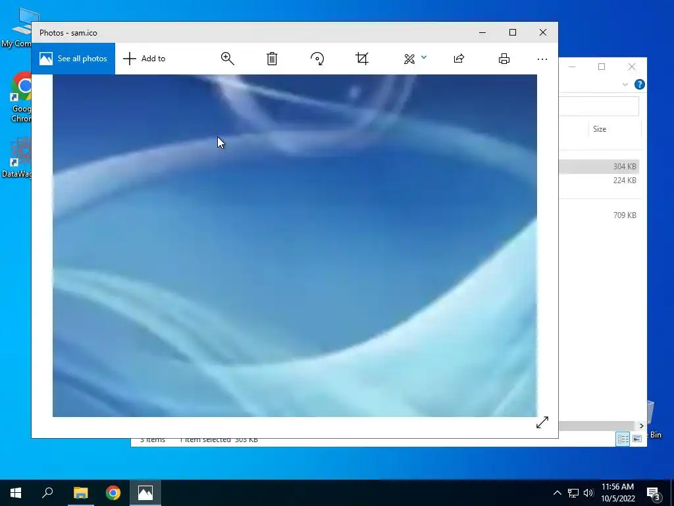Select the Crop tool icon
Viewport: 674px width, 506px height.
click(362, 59)
